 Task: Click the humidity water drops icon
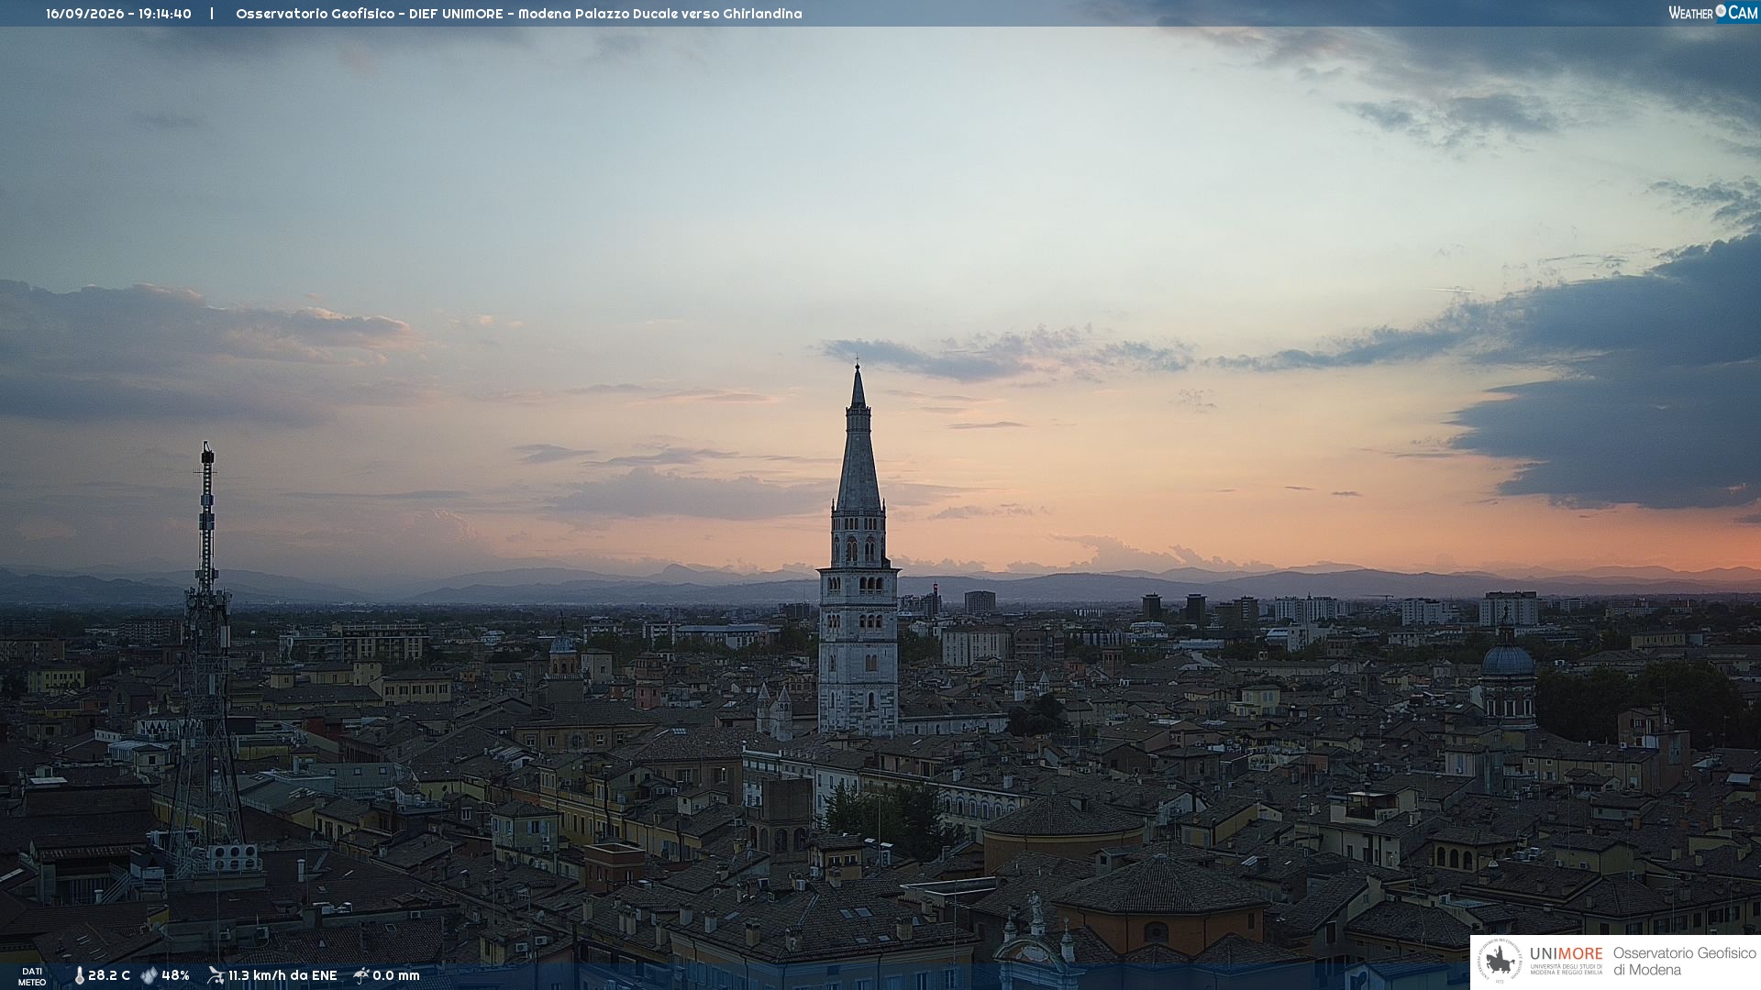pos(149,975)
